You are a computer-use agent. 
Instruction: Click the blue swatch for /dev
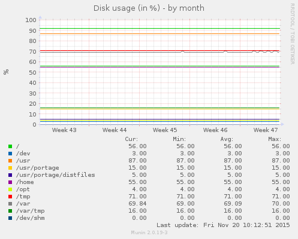pos(10,154)
